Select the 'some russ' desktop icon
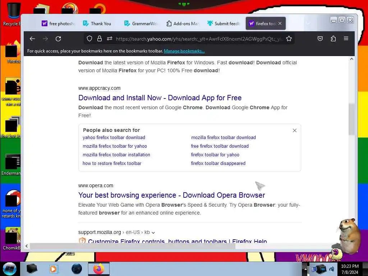 [x=12, y=92]
